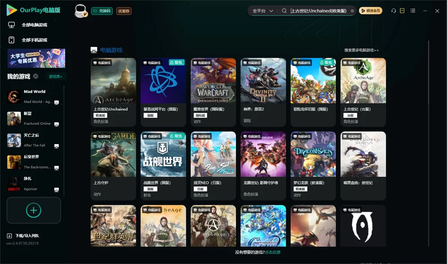447x264 pixels.
Task: Click the search magnifier icon
Action: click(x=284, y=11)
